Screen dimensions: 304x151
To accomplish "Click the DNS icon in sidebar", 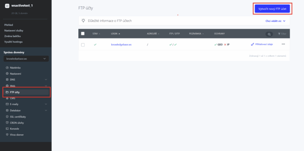I will point(7,79).
